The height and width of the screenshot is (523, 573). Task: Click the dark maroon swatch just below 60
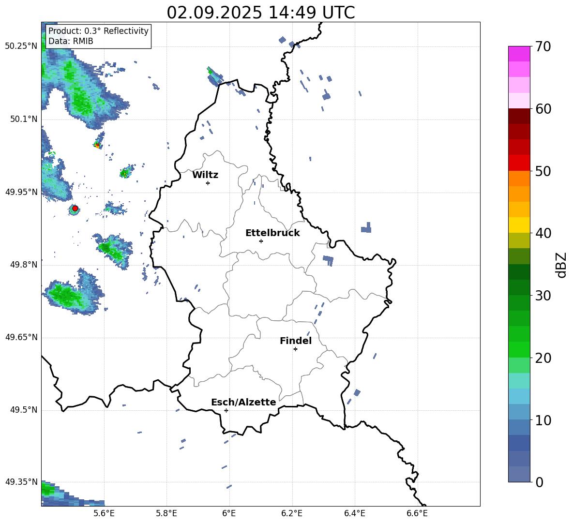[x=519, y=116]
